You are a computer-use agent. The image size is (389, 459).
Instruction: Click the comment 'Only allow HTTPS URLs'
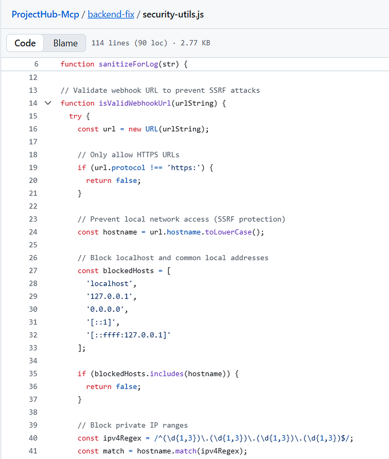(128, 154)
